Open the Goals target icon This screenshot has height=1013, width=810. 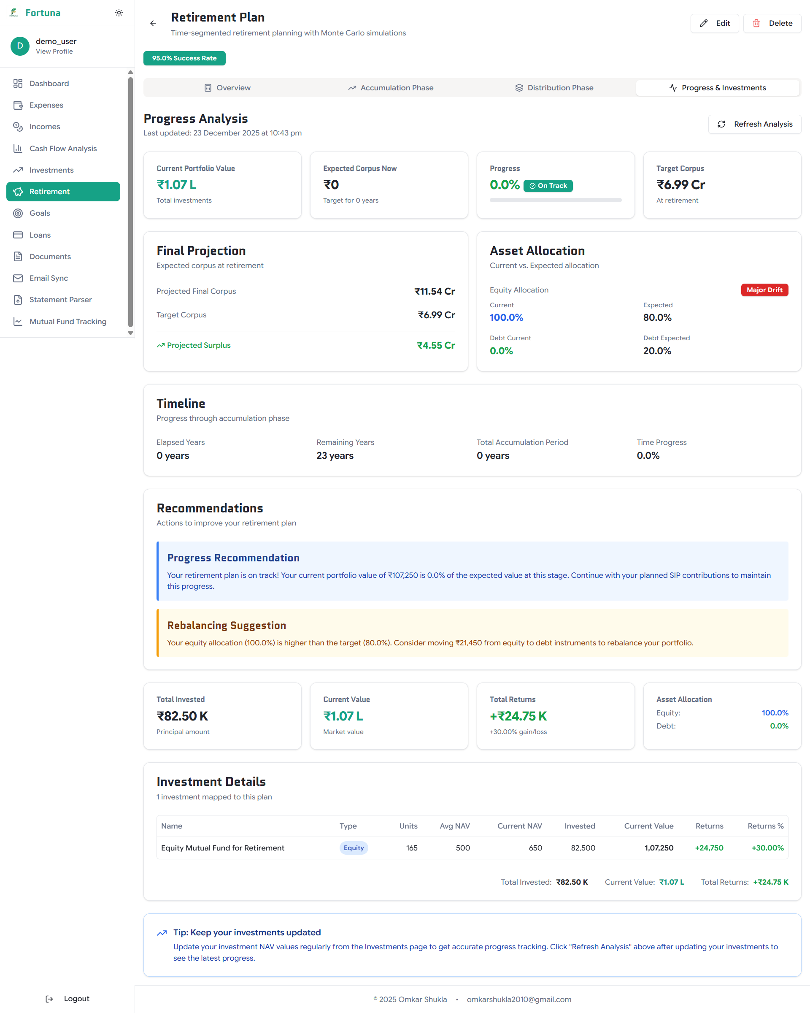(x=18, y=213)
